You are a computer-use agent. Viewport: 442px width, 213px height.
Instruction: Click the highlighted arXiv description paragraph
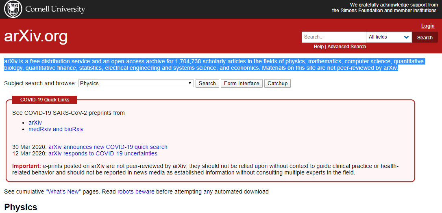click(214, 65)
